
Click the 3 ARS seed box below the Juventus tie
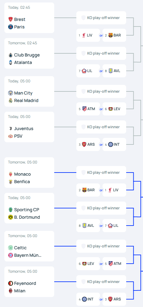click(88, 144)
